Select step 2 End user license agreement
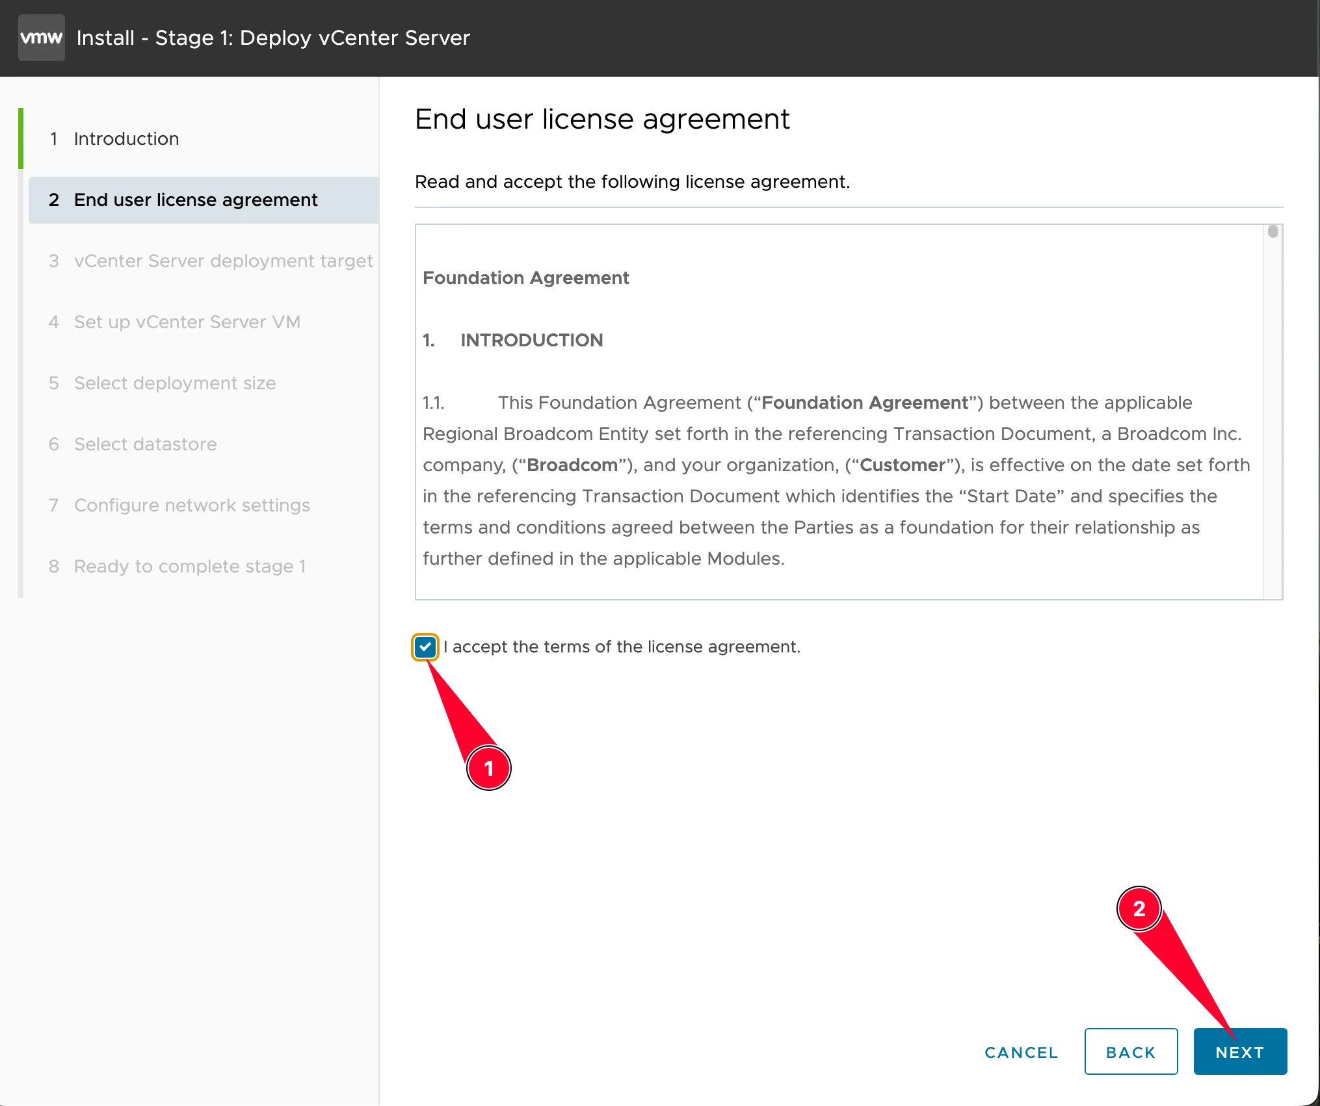This screenshot has width=1320, height=1106. [204, 200]
